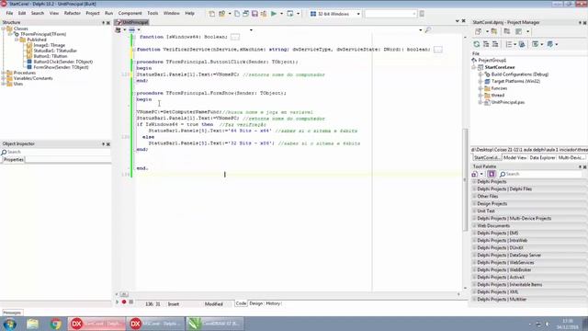Switch to the History view tab
Screen dimensions: 588x331
pos(273,303)
